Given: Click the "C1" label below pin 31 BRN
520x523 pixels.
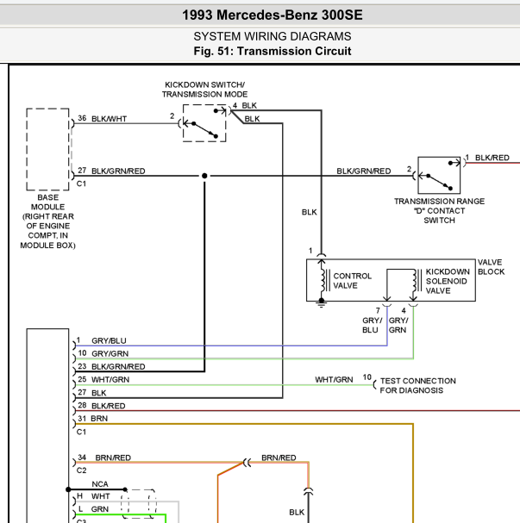Looking at the screenshot, I should (81, 432).
